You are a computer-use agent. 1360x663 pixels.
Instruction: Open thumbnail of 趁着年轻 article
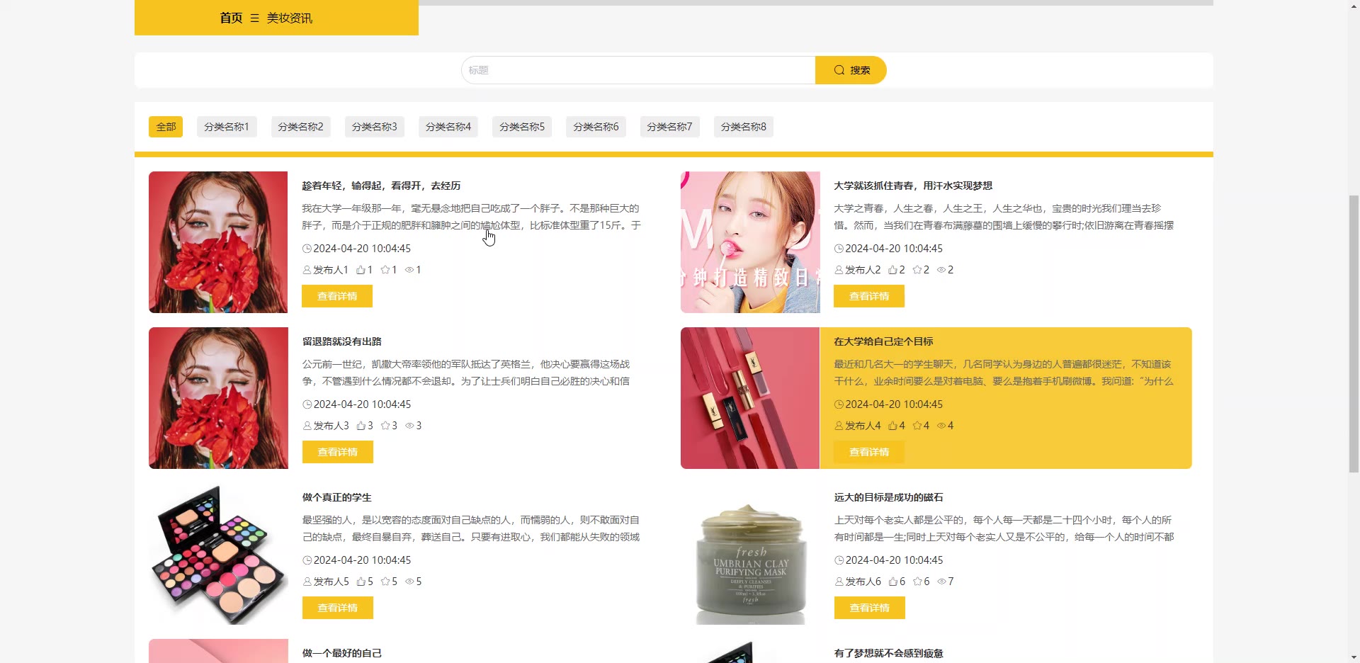click(x=218, y=242)
